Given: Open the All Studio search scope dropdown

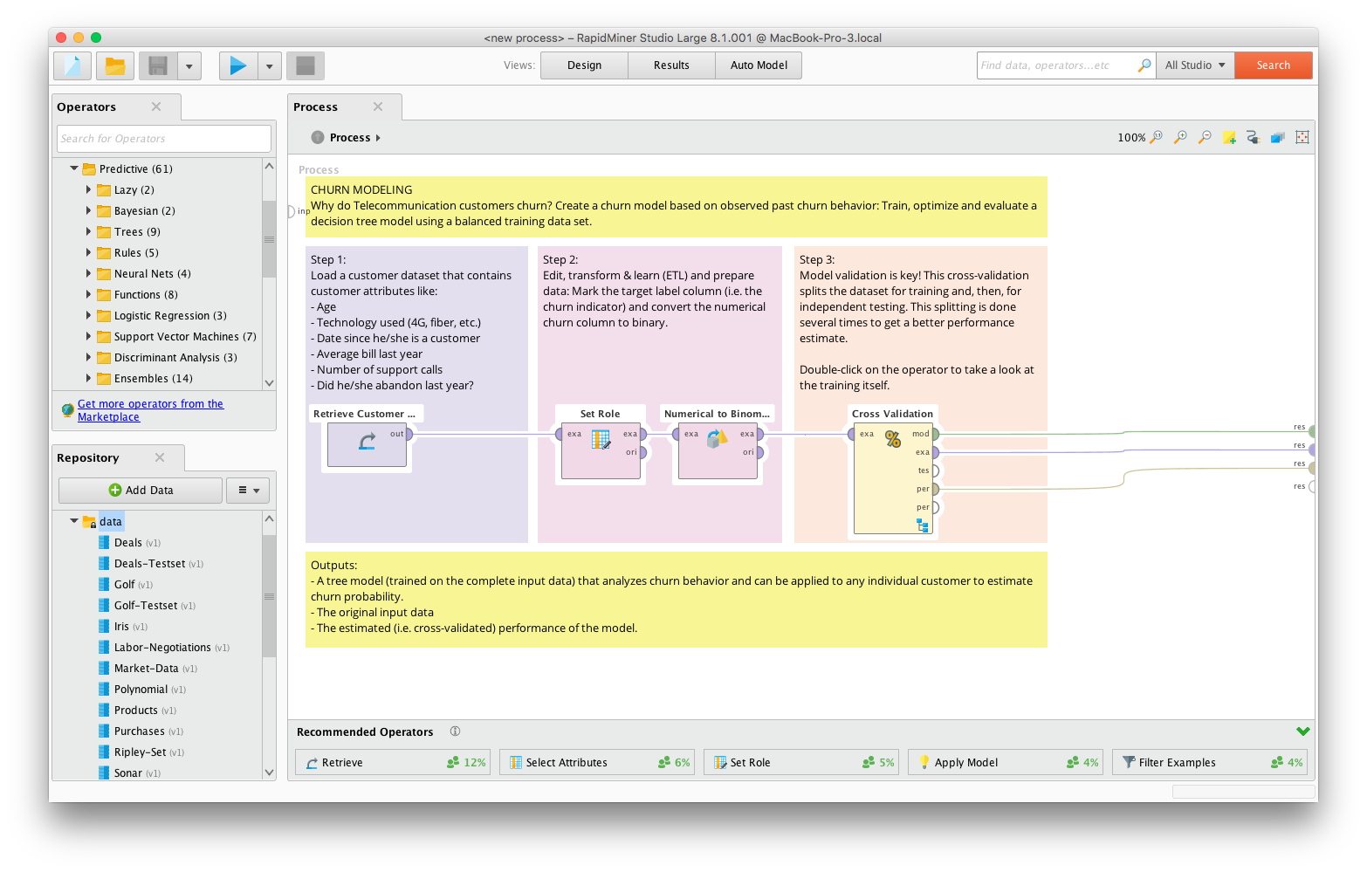Looking at the screenshot, I should pyautogui.click(x=1194, y=65).
